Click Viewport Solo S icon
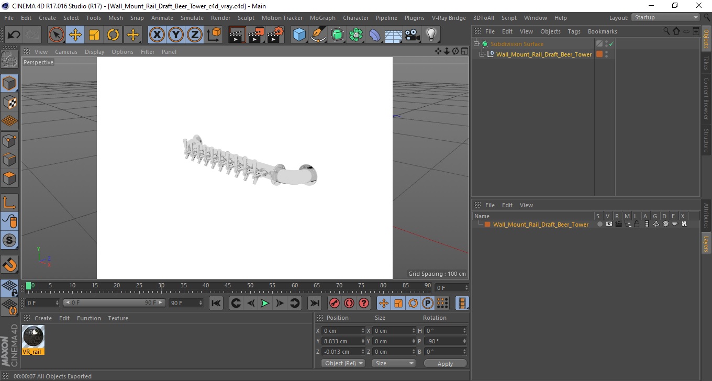The width and height of the screenshot is (712, 381). pos(9,241)
